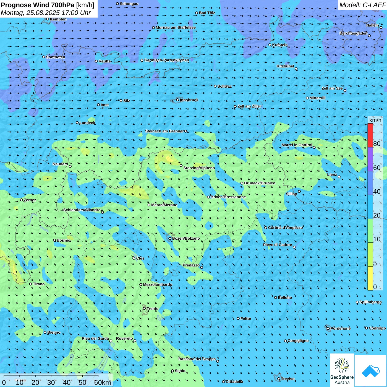
Task: Click the Nauders location dot
Action: pos(70,166)
